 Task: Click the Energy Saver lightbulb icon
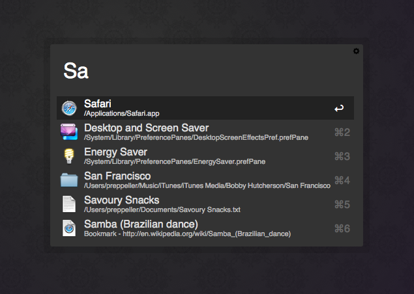pyautogui.click(x=69, y=156)
